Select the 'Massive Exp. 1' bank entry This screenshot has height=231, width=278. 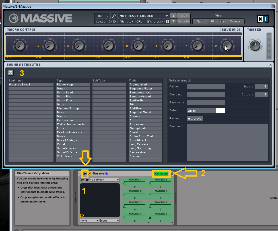(x=31, y=85)
